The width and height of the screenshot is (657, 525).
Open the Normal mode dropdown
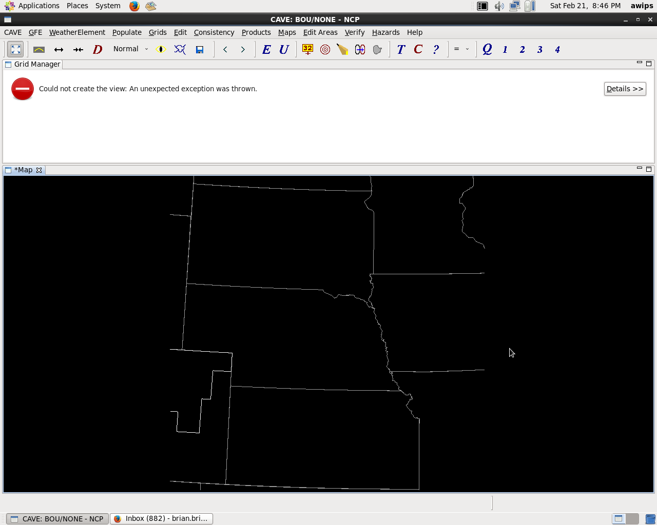[131, 49]
